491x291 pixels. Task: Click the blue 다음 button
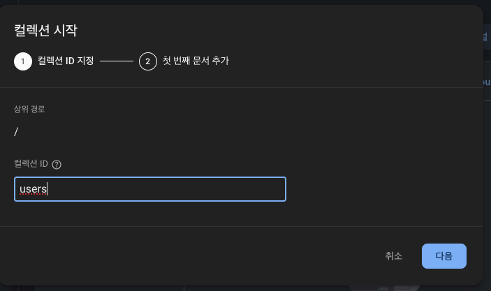(444, 256)
